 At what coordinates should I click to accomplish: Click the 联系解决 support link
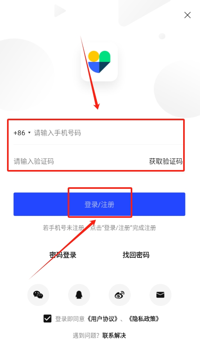114,335
